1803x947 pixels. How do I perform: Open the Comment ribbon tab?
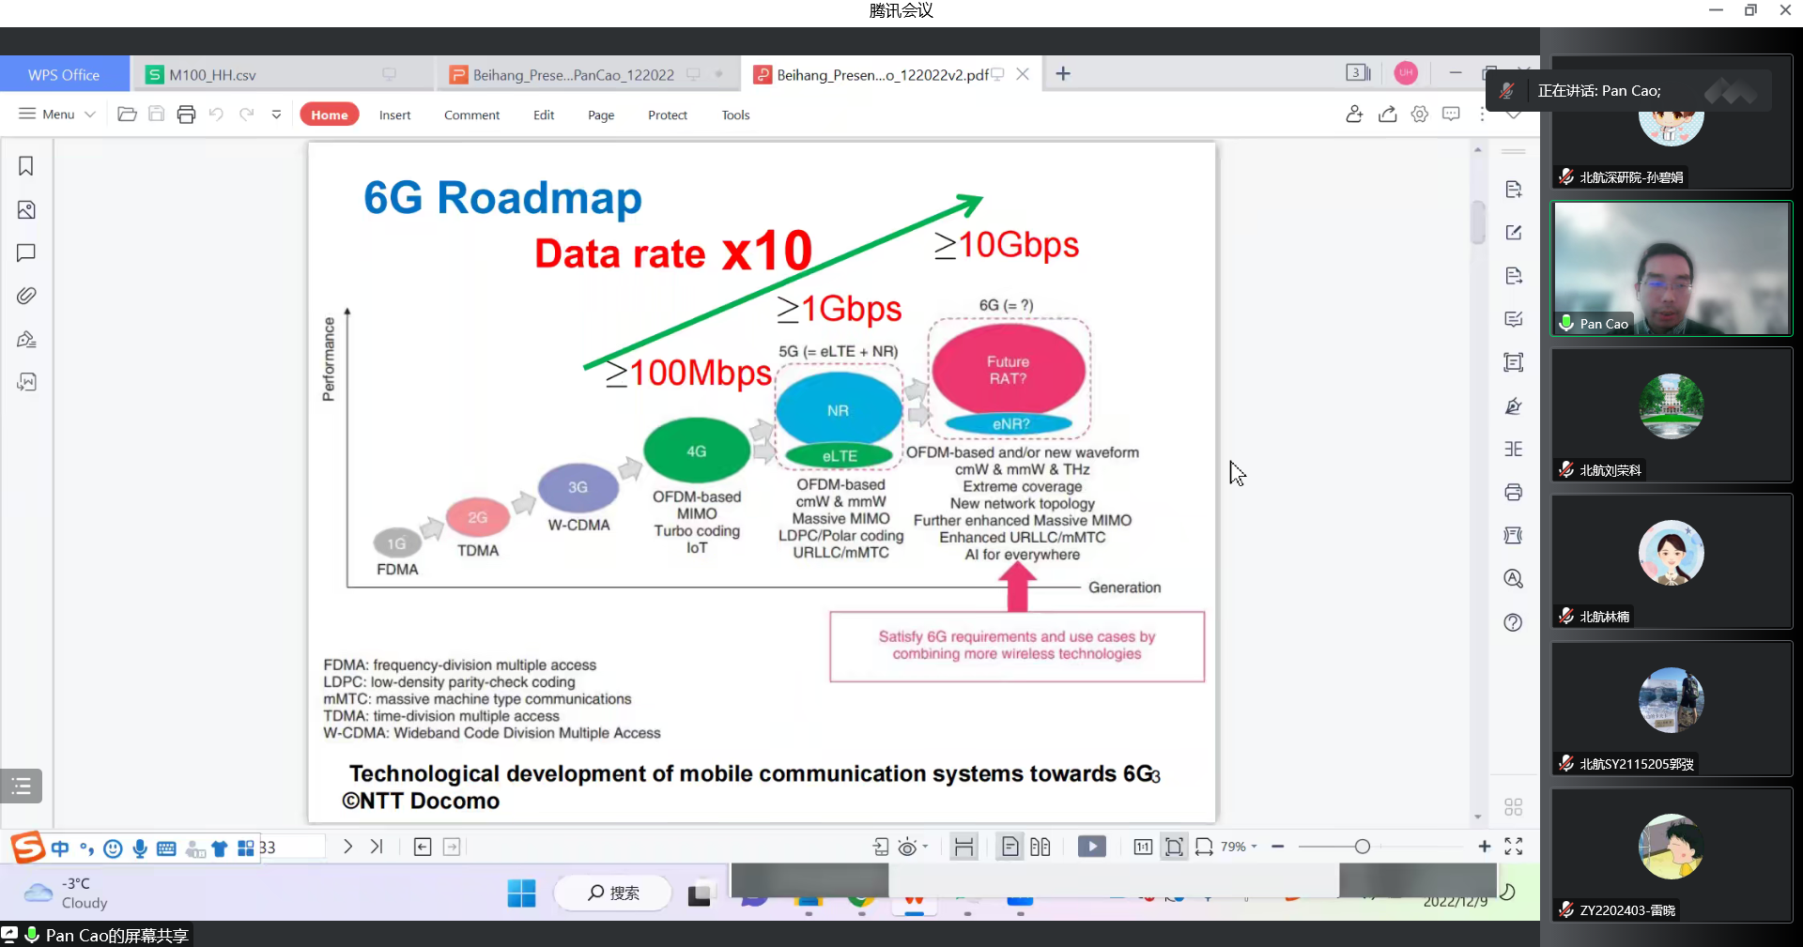coord(471,115)
